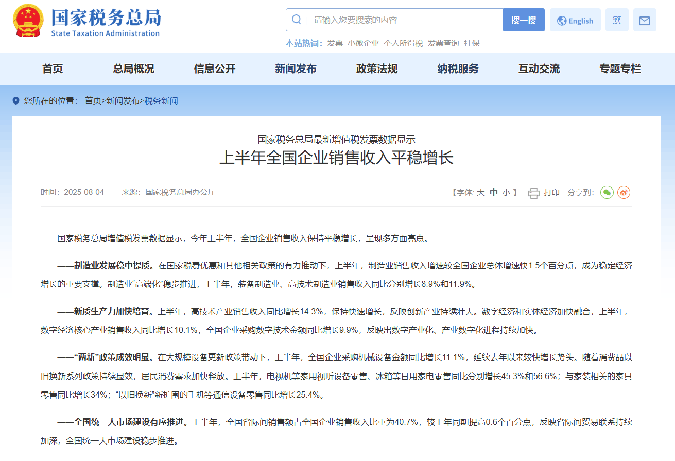The image size is (675, 461).
Task: Go to 首页 in the breadcrumb
Action: [x=93, y=101]
